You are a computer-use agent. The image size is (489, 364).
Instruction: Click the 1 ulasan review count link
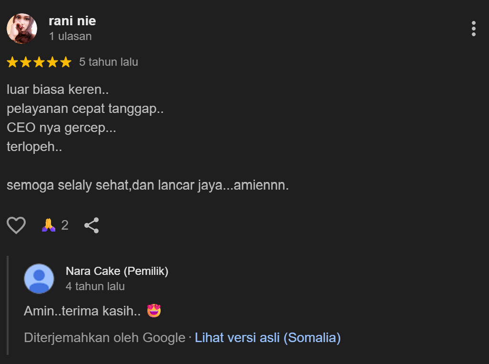(71, 36)
